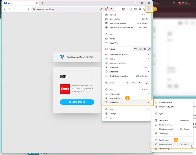Screen dimensions: 196x155
Task: Open Wallet from the menu
Action: pyautogui.click(x=127, y=39)
